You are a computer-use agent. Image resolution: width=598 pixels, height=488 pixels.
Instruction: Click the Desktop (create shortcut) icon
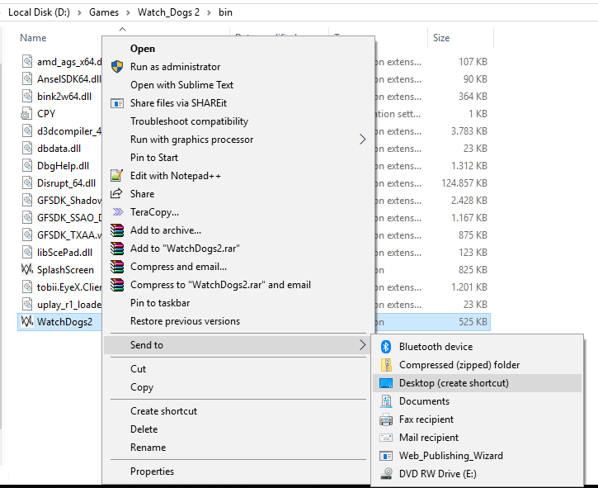click(x=386, y=383)
